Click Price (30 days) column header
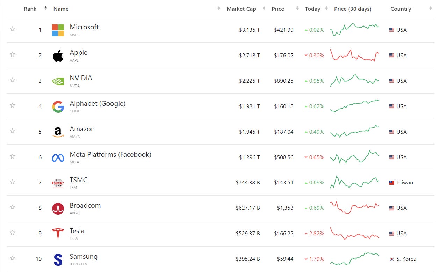 pos(353,9)
